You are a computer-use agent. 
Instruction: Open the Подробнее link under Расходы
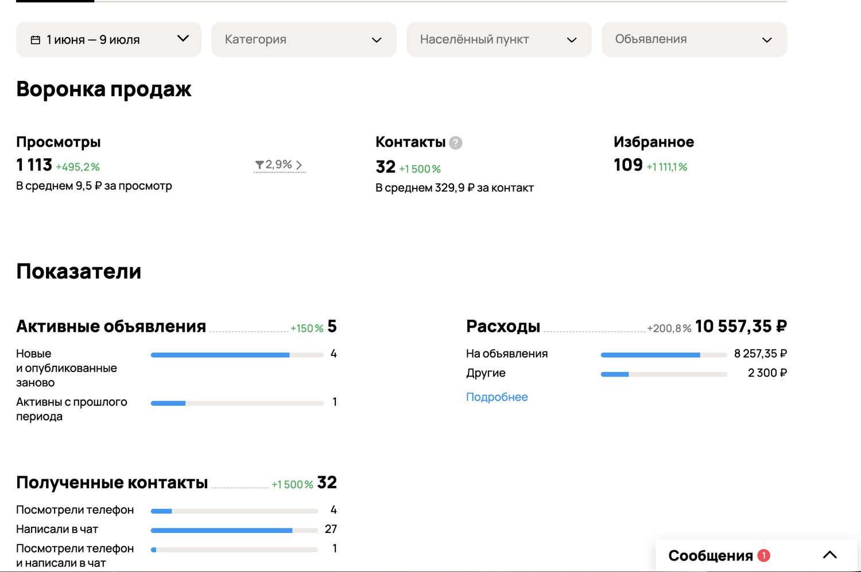tap(497, 397)
